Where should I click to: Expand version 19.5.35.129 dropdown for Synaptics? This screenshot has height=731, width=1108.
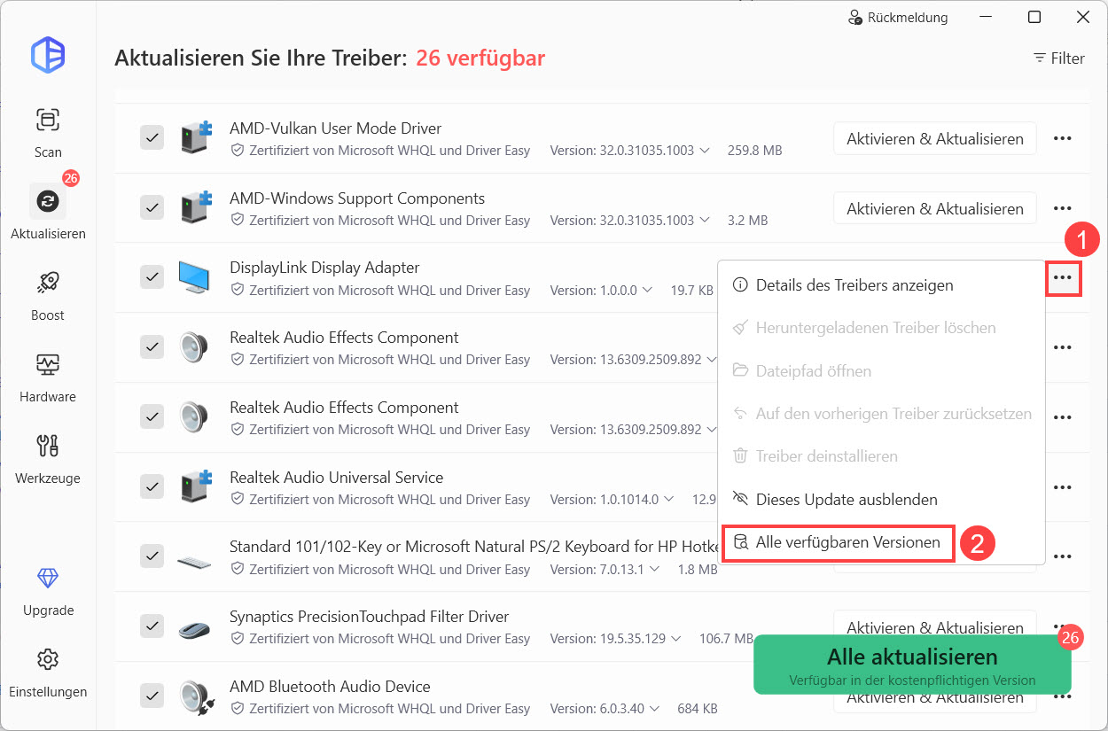point(676,639)
